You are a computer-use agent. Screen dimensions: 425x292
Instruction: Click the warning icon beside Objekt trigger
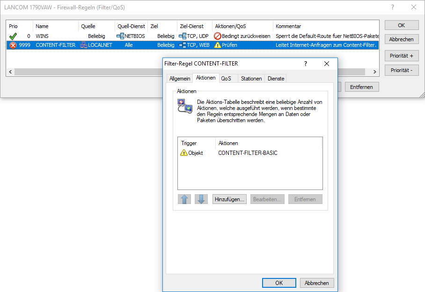[x=183, y=153]
